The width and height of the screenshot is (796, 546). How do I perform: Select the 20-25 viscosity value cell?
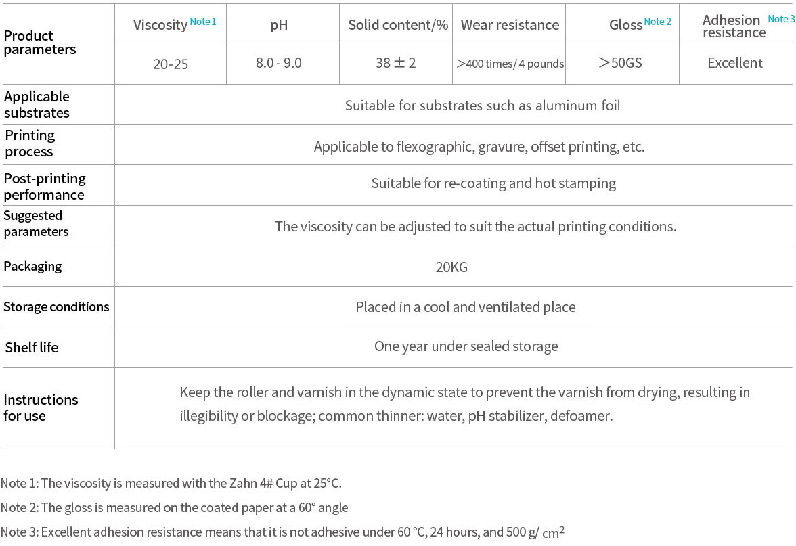171,64
